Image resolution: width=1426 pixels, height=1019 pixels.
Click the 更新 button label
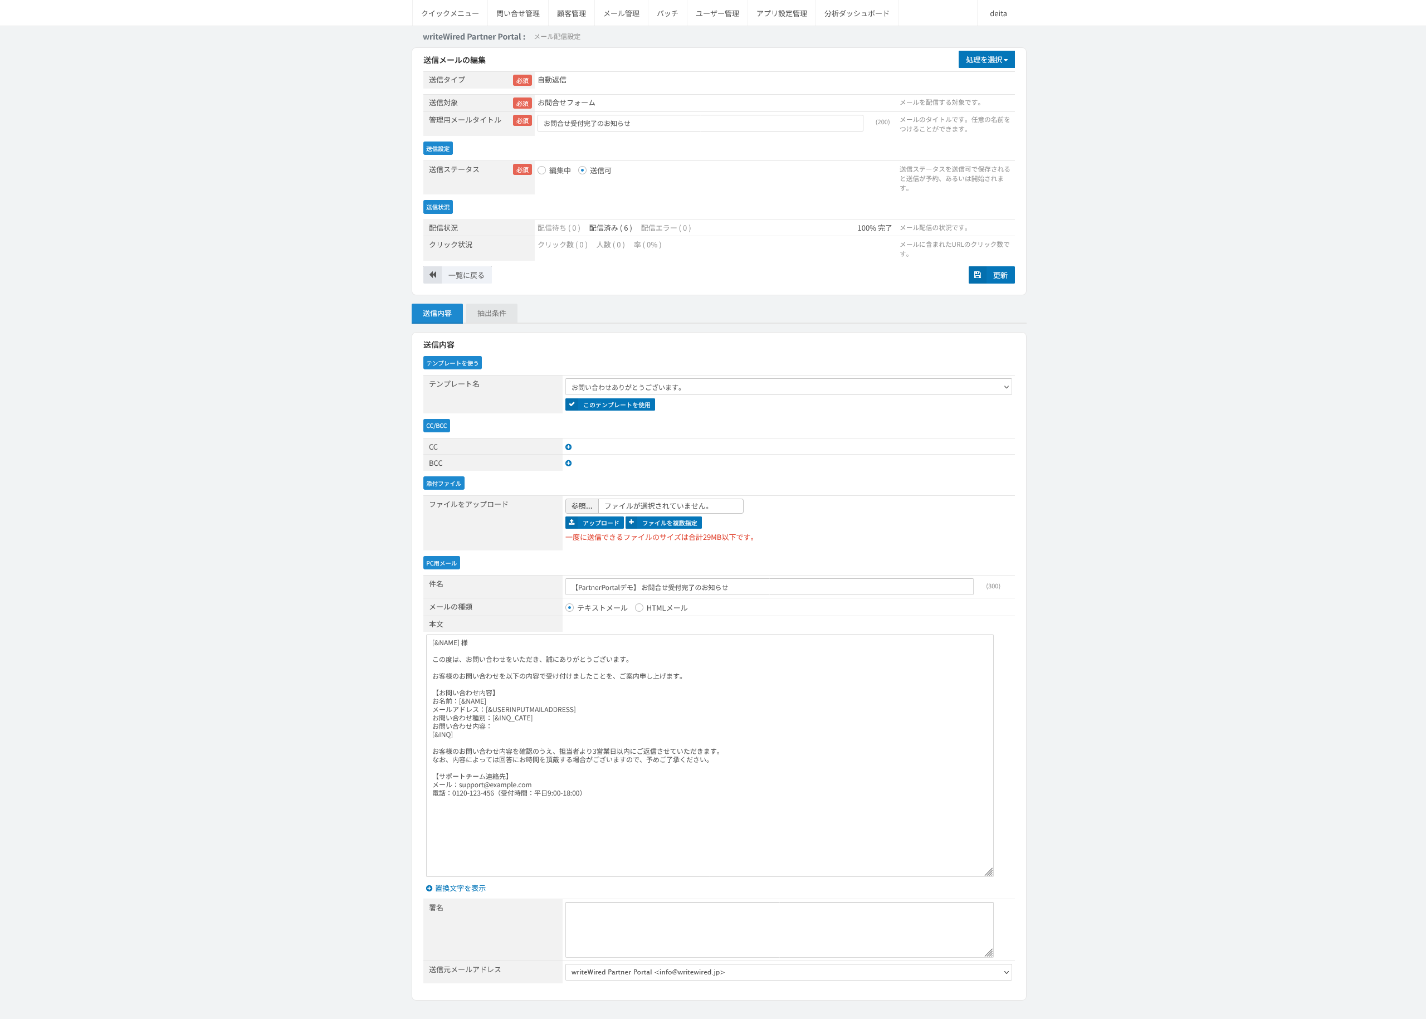[x=1000, y=275]
